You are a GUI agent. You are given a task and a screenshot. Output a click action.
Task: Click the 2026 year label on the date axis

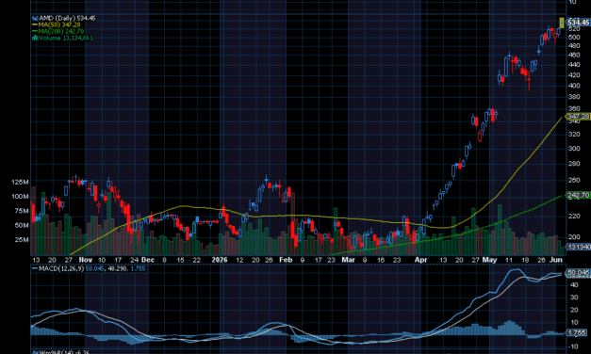coord(220,260)
